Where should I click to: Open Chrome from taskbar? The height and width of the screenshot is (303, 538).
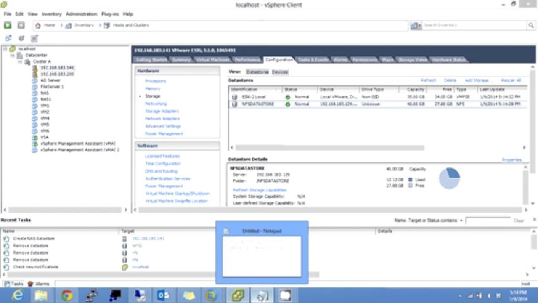pos(66,295)
